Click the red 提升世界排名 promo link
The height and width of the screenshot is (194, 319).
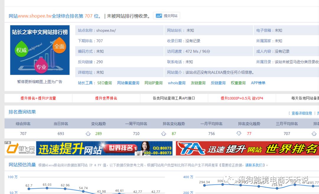click(x=106, y=98)
